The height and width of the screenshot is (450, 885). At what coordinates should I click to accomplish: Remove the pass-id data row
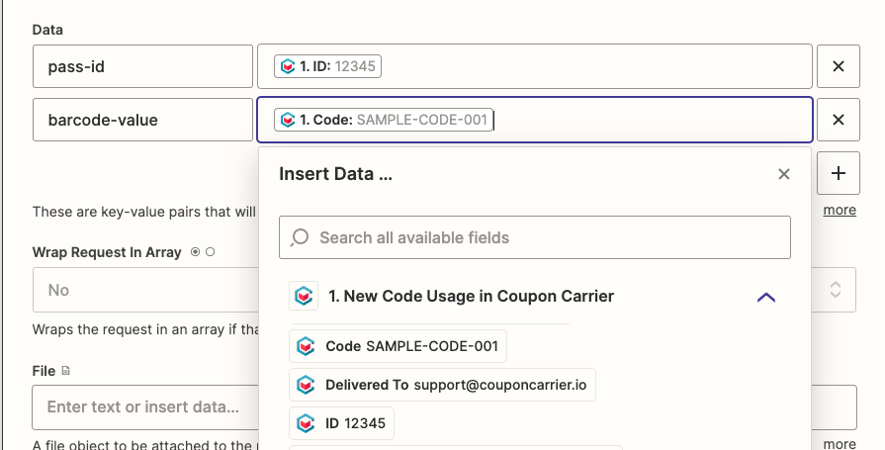click(x=839, y=66)
